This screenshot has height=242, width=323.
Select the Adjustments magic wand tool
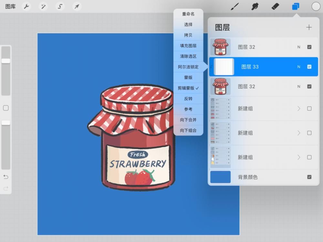tap(43, 6)
